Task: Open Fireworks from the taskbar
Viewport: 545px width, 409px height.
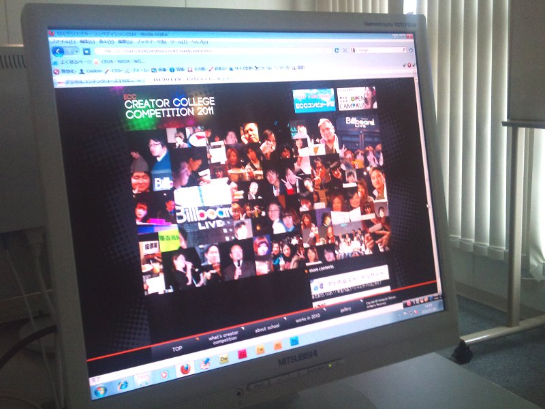Action: tap(260, 350)
